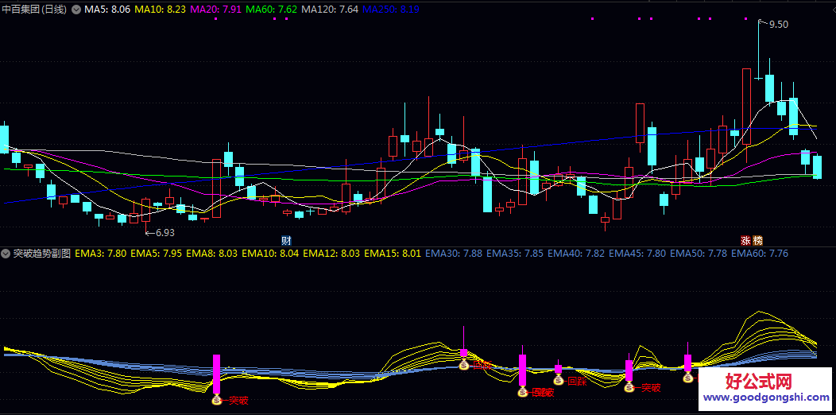Select the blue EMA60 value label
This screenshot has height=415, width=836.
coord(760,254)
